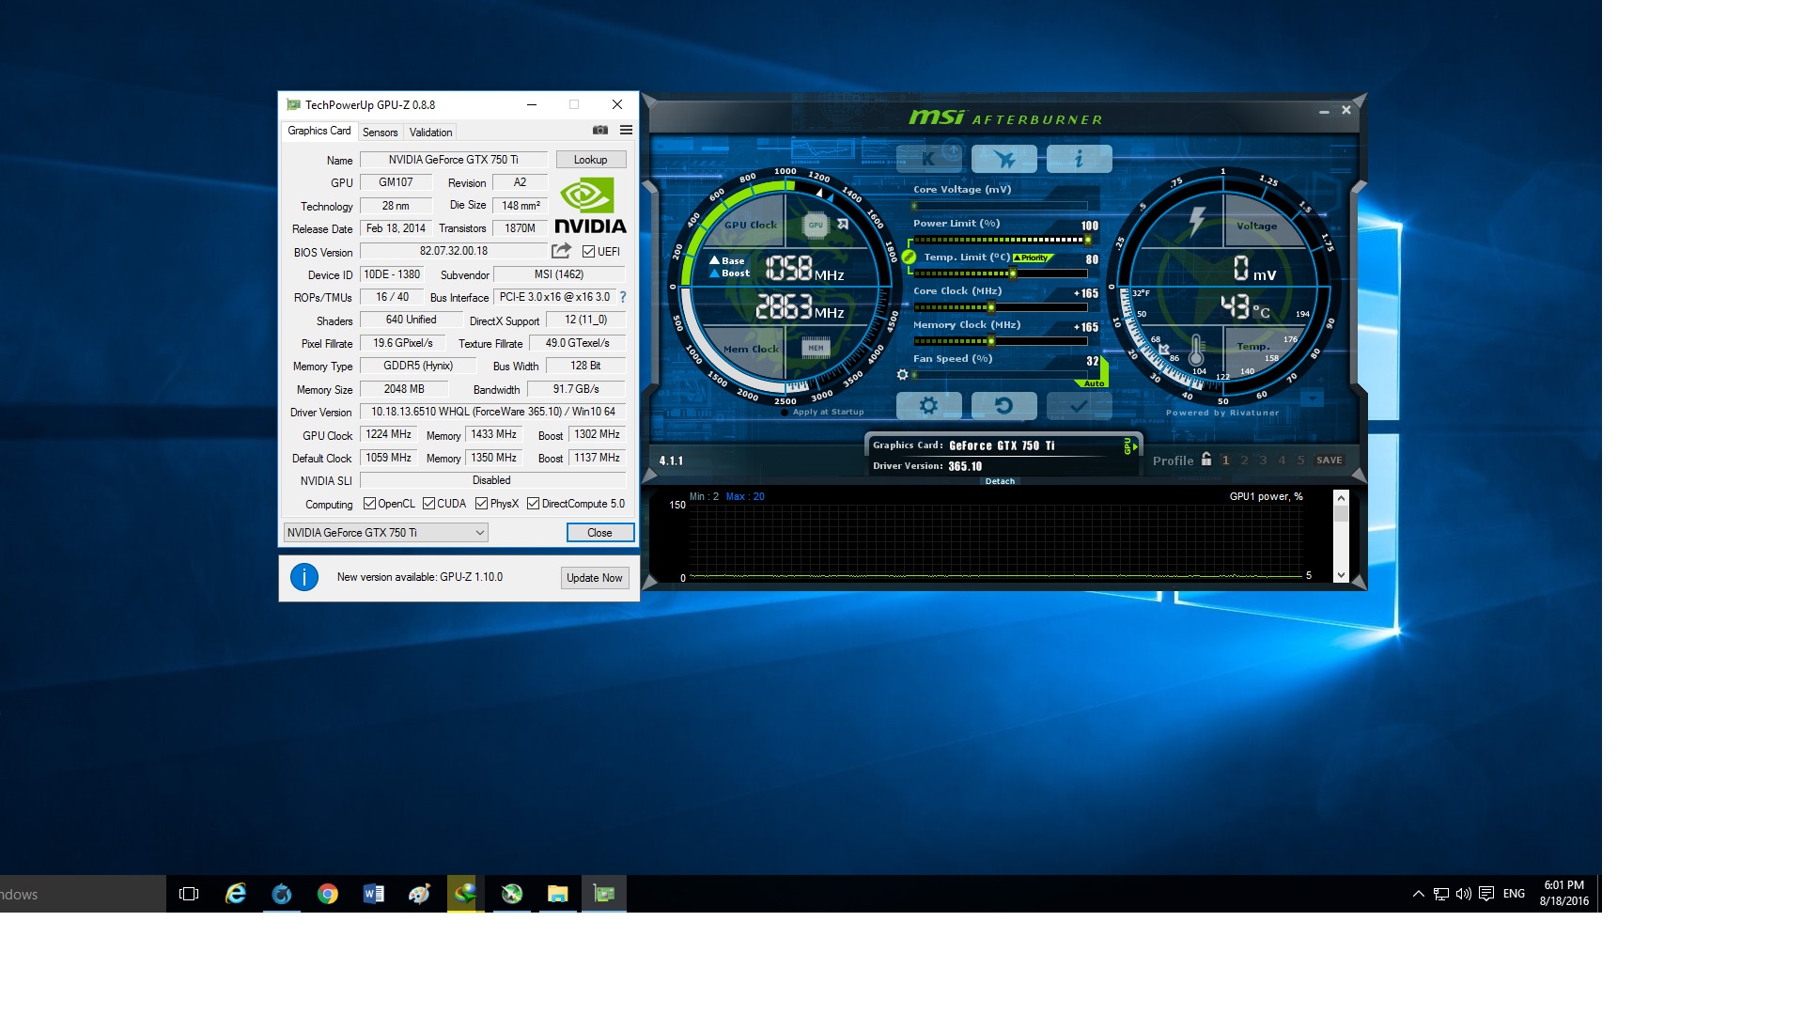The image size is (1804, 1015).
Task: Click the Kombustor 'K' button
Action: pos(928,159)
